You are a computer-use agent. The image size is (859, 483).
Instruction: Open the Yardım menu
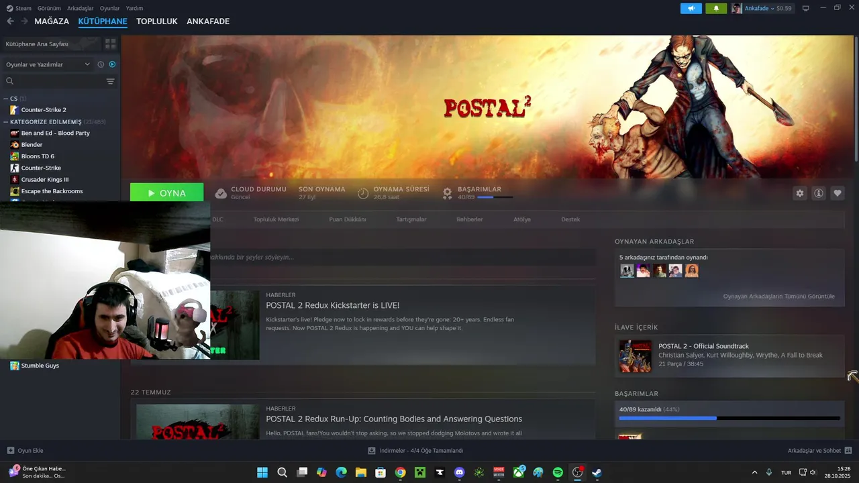(x=134, y=8)
